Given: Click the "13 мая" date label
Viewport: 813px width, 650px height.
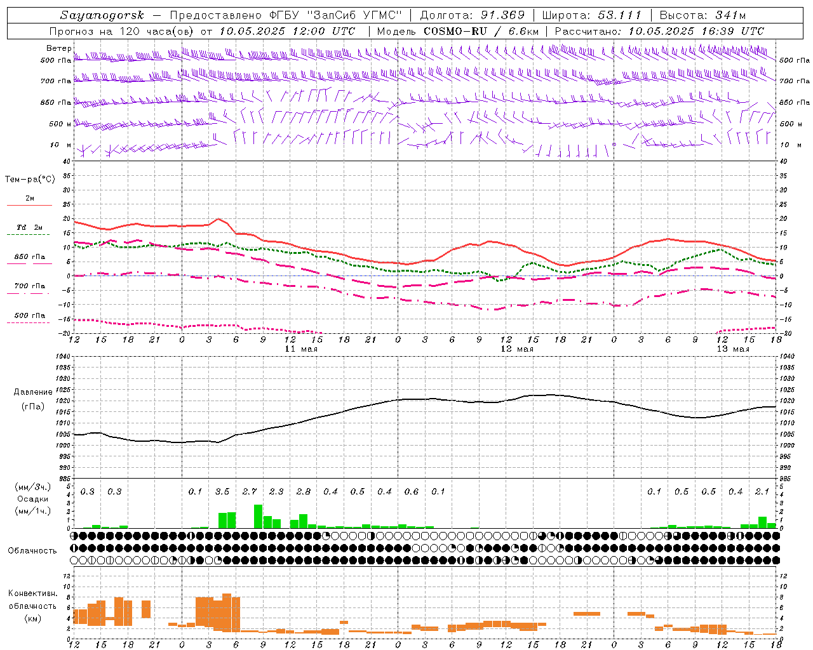Looking at the screenshot, I should click(x=733, y=349).
